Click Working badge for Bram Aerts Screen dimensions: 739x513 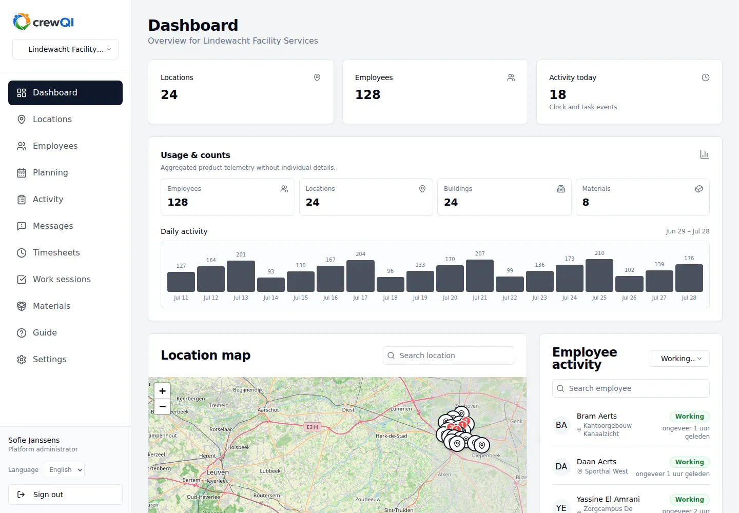point(689,417)
